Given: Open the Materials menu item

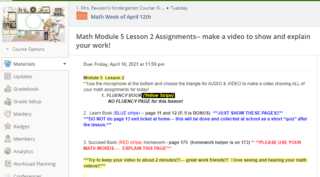Looking at the screenshot, I should (x=24, y=64).
